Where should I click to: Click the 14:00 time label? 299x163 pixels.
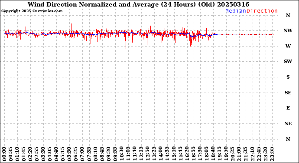(x=161, y=154)
